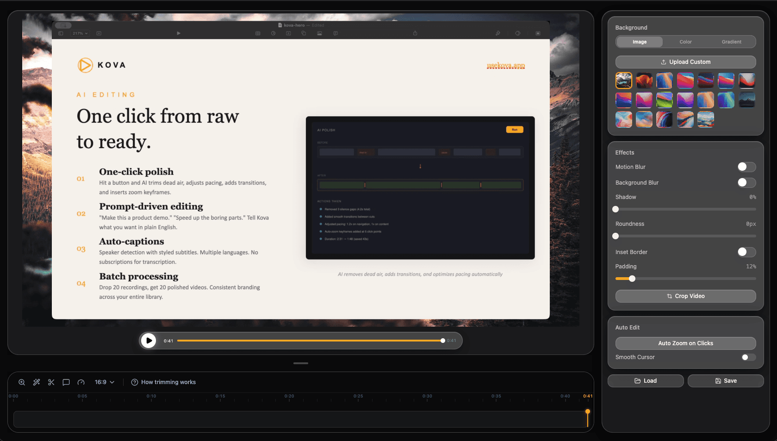
Task: Toggle the Inset Border switch
Action: 746,252
